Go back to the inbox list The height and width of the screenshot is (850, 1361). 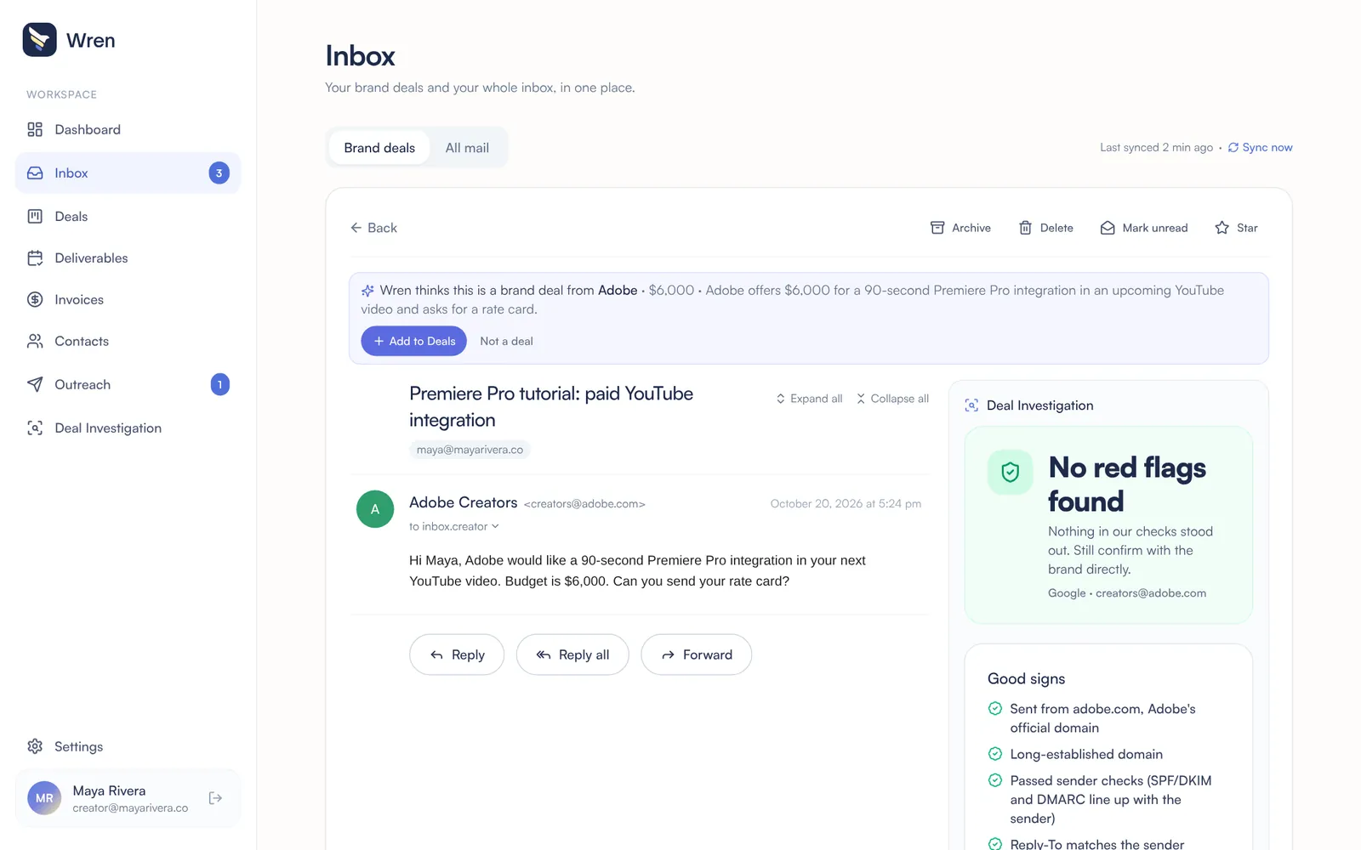tap(373, 228)
